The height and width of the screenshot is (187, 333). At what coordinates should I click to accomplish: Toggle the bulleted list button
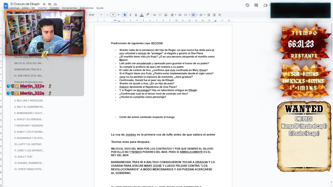pyautogui.click(x=193, y=15)
